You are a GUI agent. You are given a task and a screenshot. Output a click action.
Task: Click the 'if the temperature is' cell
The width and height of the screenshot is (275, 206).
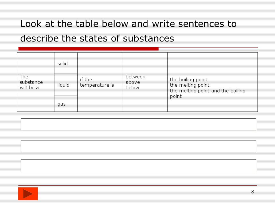coord(100,82)
